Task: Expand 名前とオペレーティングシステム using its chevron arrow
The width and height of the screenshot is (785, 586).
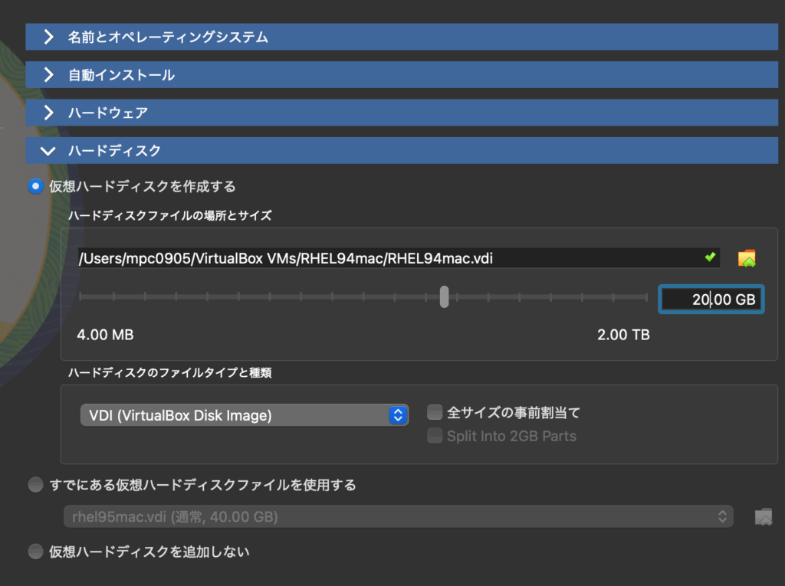Action: [48, 37]
